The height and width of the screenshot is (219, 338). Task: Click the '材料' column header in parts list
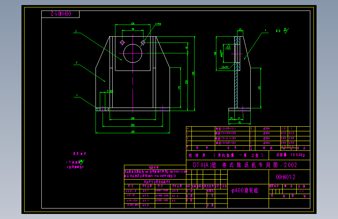(x=267, y=148)
